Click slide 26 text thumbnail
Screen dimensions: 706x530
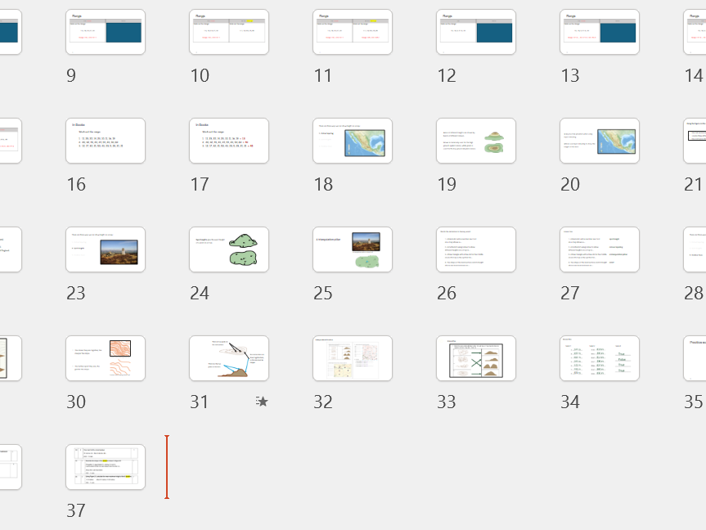point(476,249)
